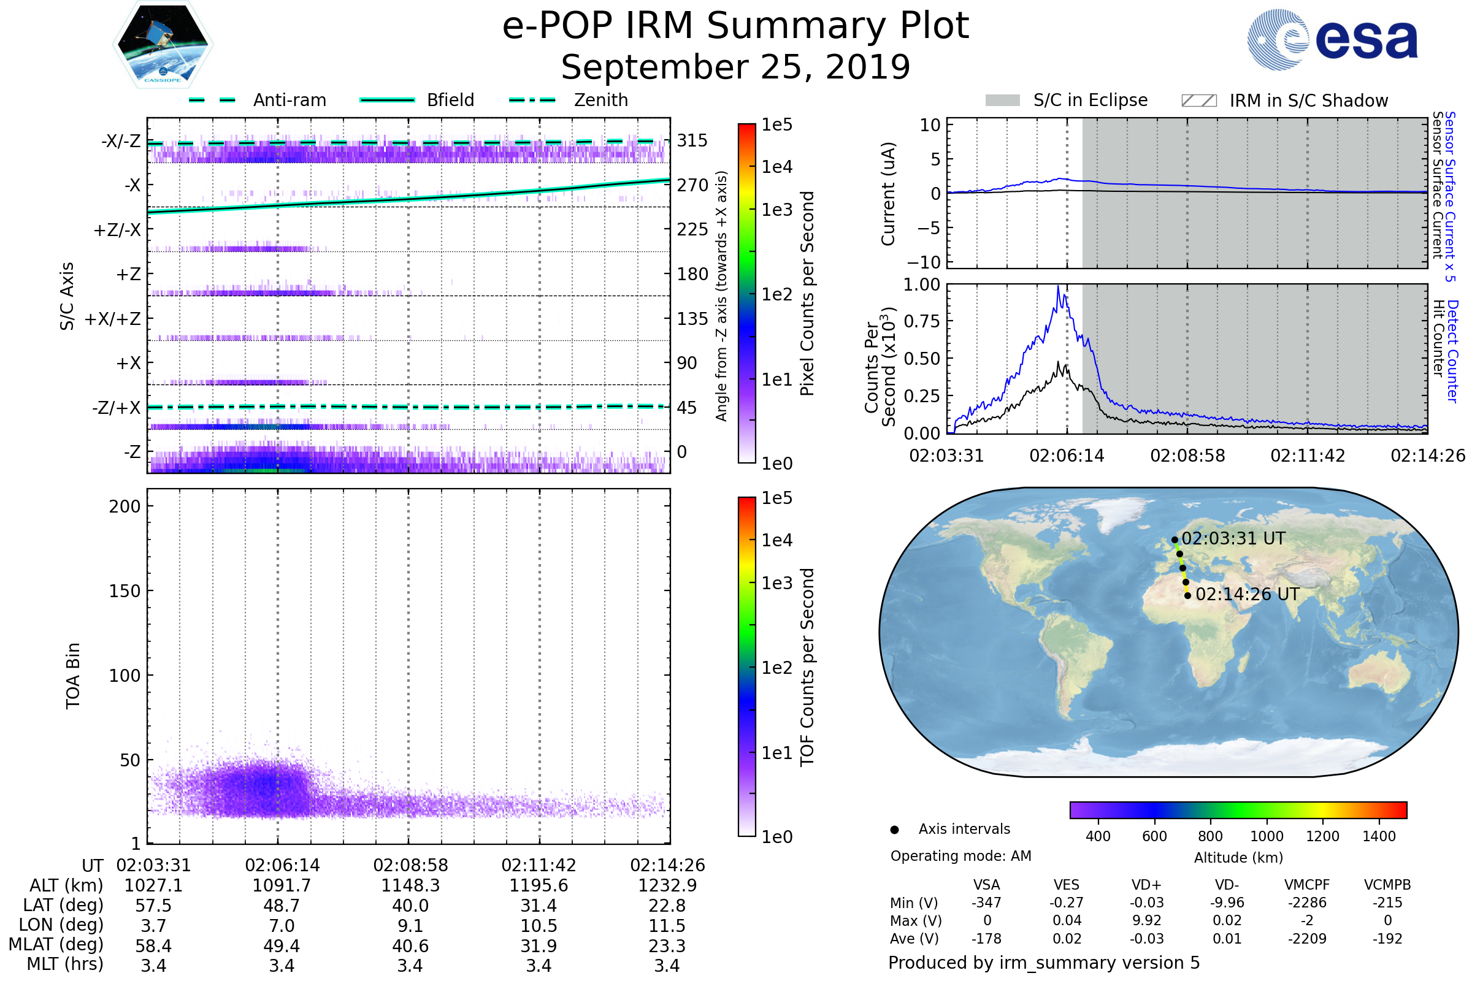Click the 02:14:26 UT end point on map
The height and width of the screenshot is (981, 1472).
tap(1188, 595)
